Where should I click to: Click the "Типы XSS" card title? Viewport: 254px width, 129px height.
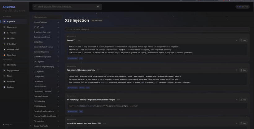click(x=71, y=40)
